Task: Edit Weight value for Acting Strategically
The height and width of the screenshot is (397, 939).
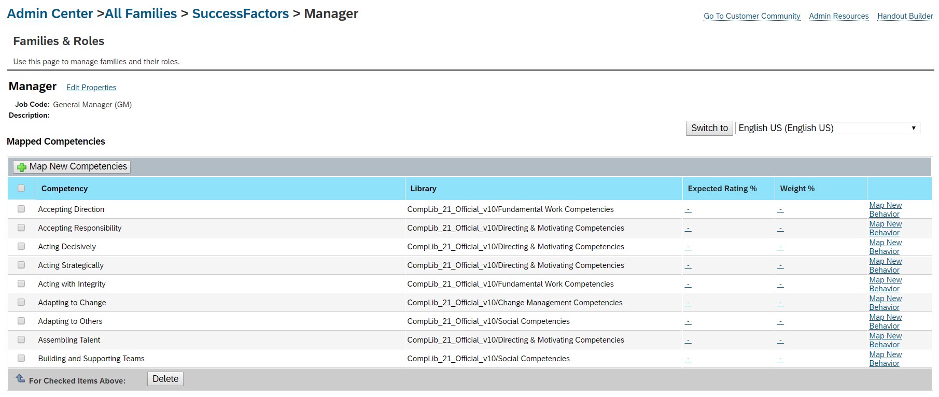Action: [780, 266]
